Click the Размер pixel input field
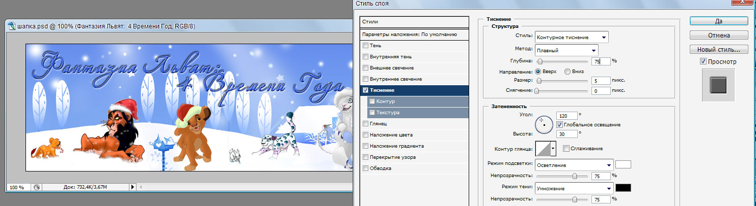 (x=601, y=80)
